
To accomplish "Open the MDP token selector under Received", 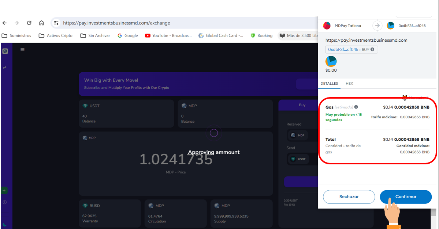I will tap(298, 135).
